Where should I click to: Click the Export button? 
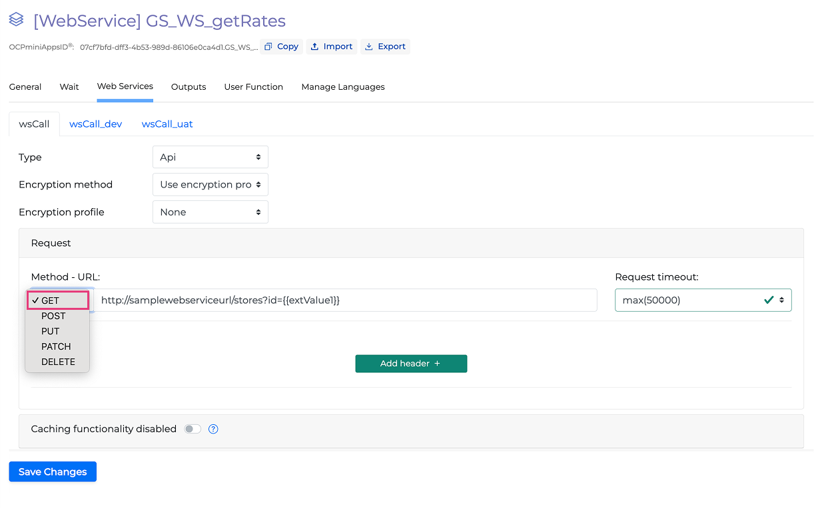click(385, 47)
